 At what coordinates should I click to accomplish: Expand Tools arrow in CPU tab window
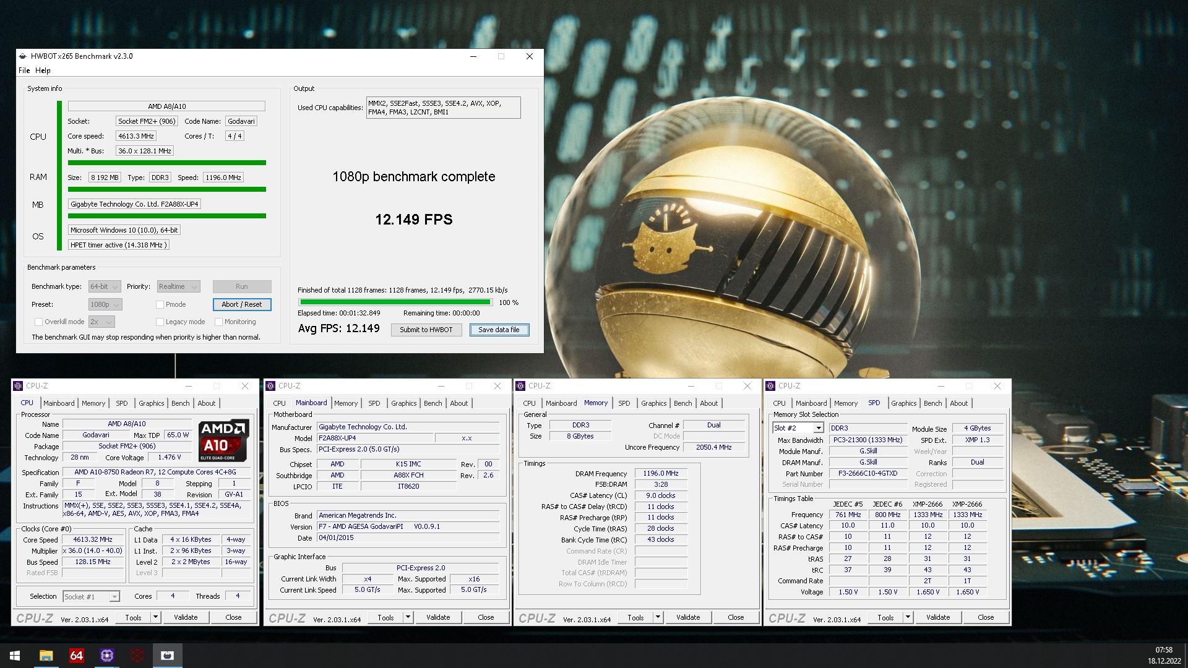pos(155,617)
